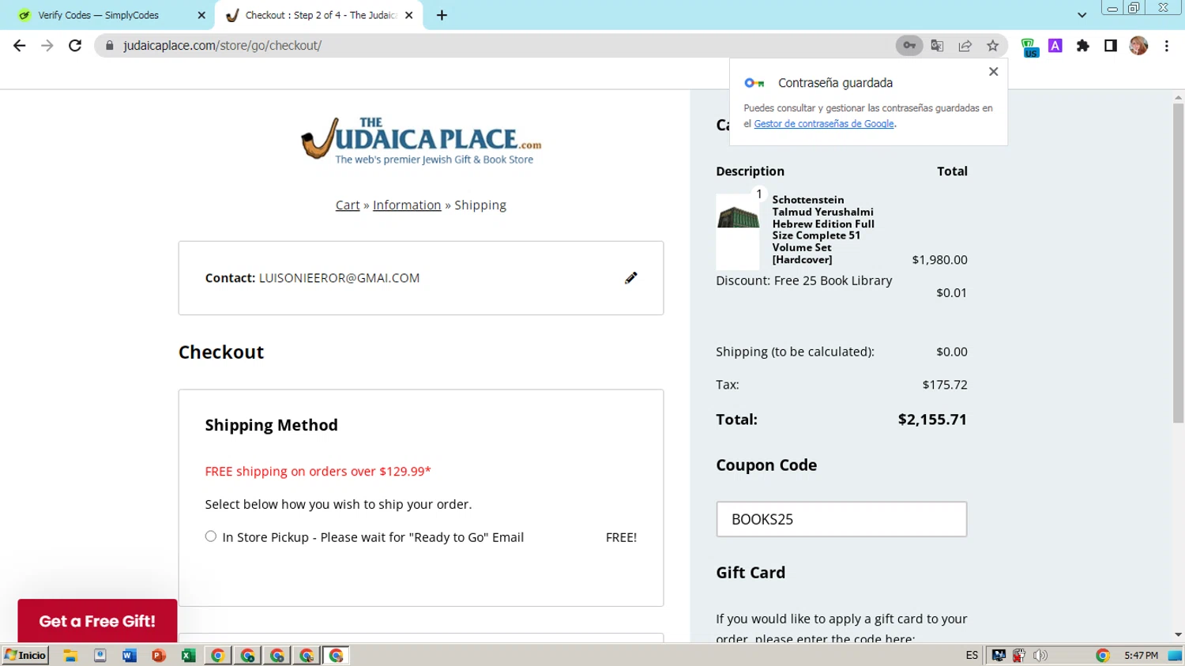
Task: Click the Total $2,155.71 amount
Action: coord(932,420)
